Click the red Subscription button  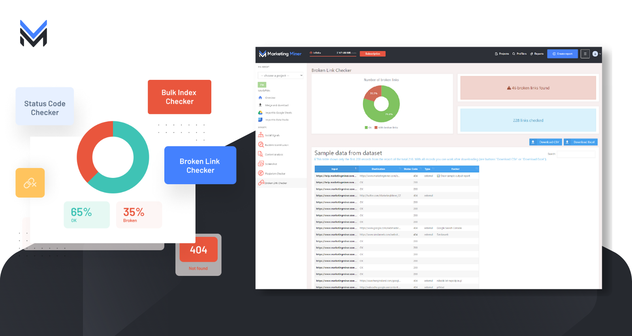pyautogui.click(x=372, y=54)
